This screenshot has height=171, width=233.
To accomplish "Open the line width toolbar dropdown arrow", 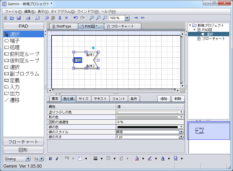I will (x=102, y=159).
